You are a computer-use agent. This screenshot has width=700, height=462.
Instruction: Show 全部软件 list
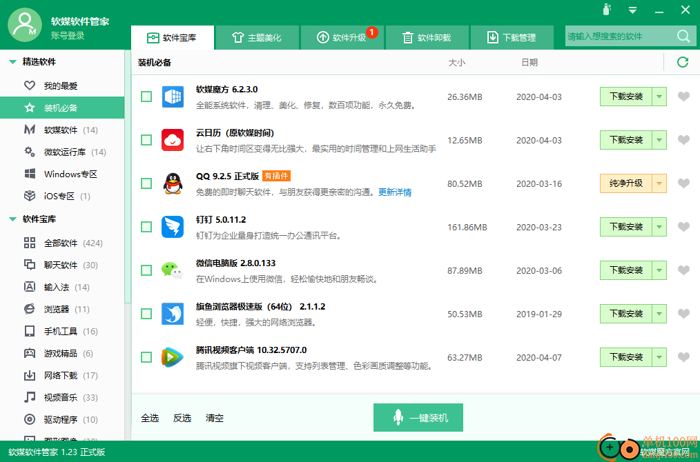coord(63,243)
